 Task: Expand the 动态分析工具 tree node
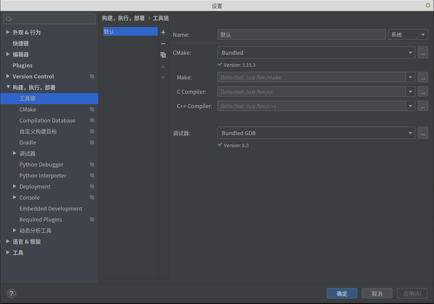click(x=15, y=230)
